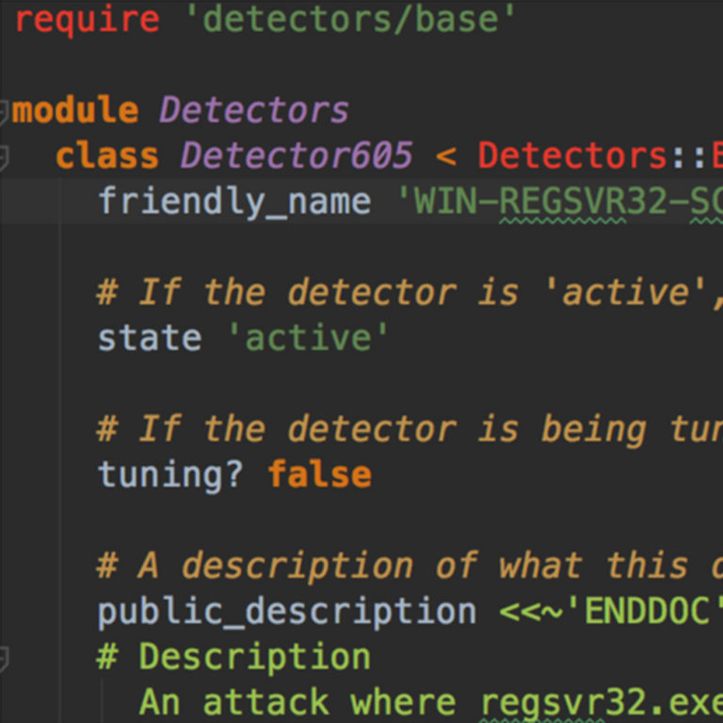Image resolution: width=723 pixels, height=723 pixels.
Task: Click the Detector605 class name
Action: (297, 156)
